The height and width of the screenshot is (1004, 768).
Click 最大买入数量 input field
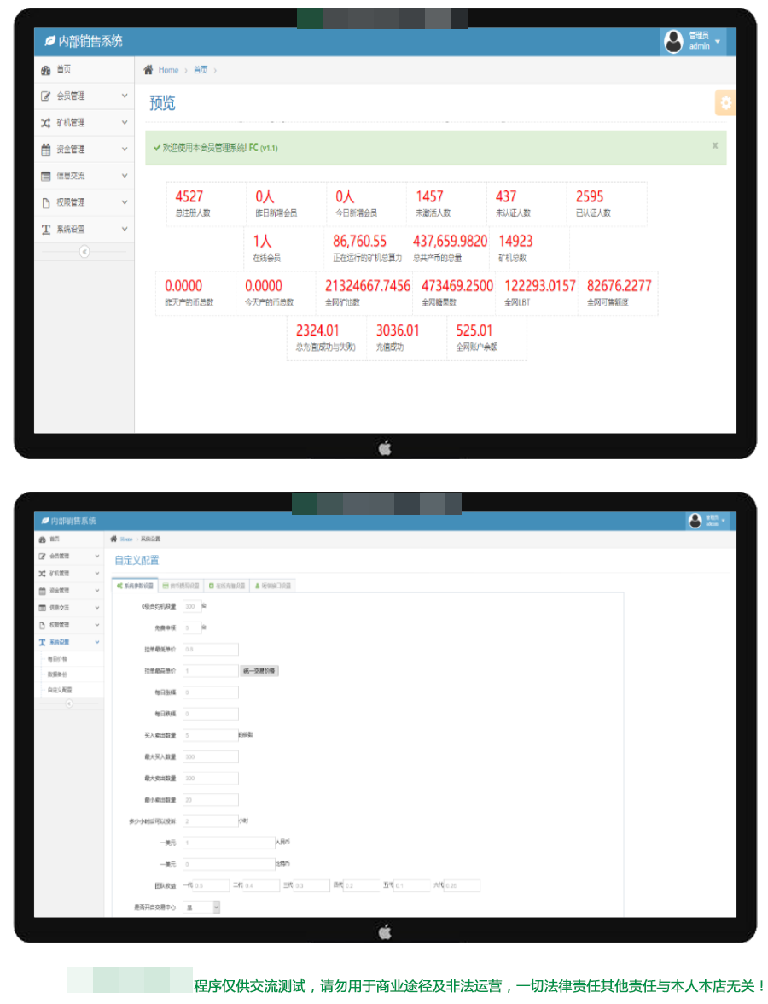pos(211,756)
